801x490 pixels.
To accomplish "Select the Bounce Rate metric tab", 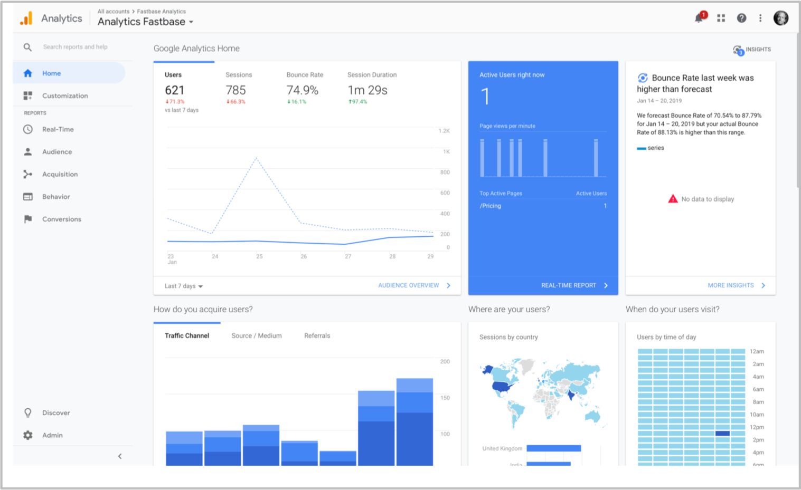I will point(305,88).
